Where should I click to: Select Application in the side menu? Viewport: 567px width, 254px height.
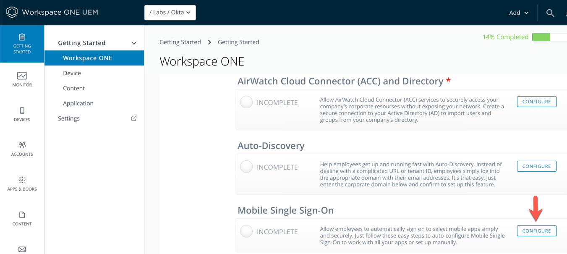[78, 103]
